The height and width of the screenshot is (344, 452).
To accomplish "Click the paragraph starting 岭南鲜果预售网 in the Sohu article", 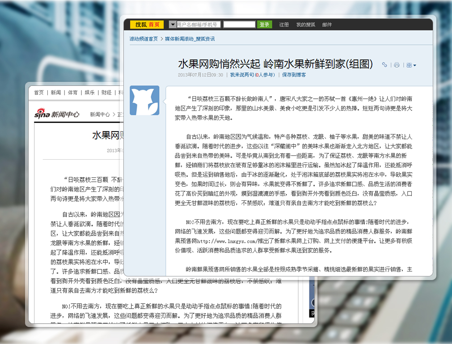I will (299, 269).
